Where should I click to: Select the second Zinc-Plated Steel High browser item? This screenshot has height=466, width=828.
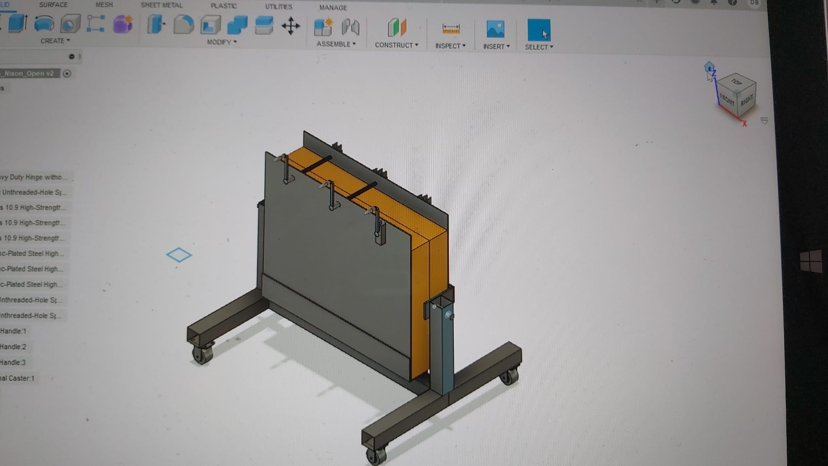tap(32, 269)
